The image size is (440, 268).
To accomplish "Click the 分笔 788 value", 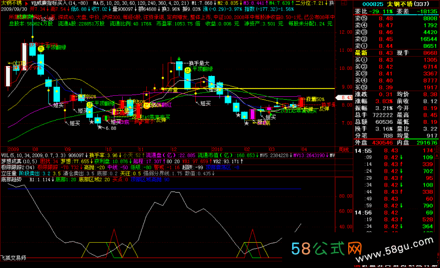I will (x=388, y=135).
